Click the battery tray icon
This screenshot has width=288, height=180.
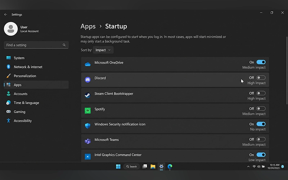(x=264, y=167)
